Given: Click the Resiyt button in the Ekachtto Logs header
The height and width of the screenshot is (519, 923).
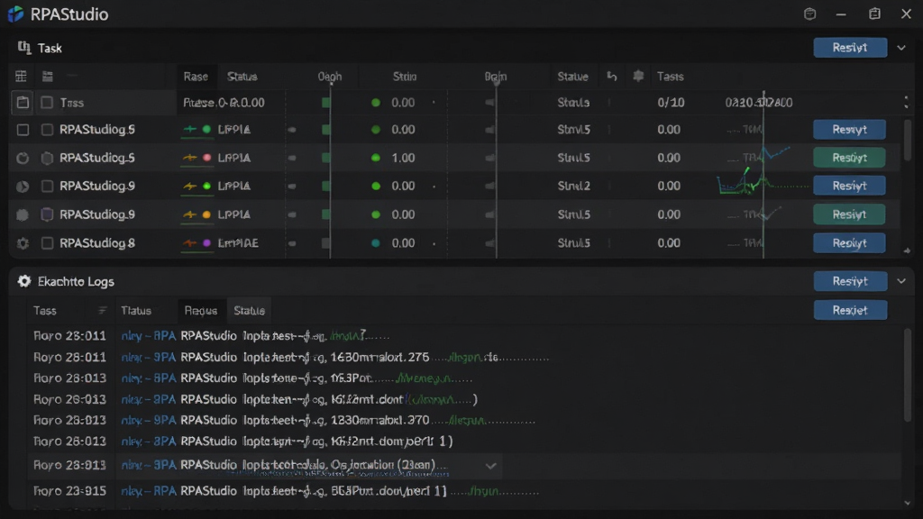Looking at the screenshot, I should [x=850, y=281].
